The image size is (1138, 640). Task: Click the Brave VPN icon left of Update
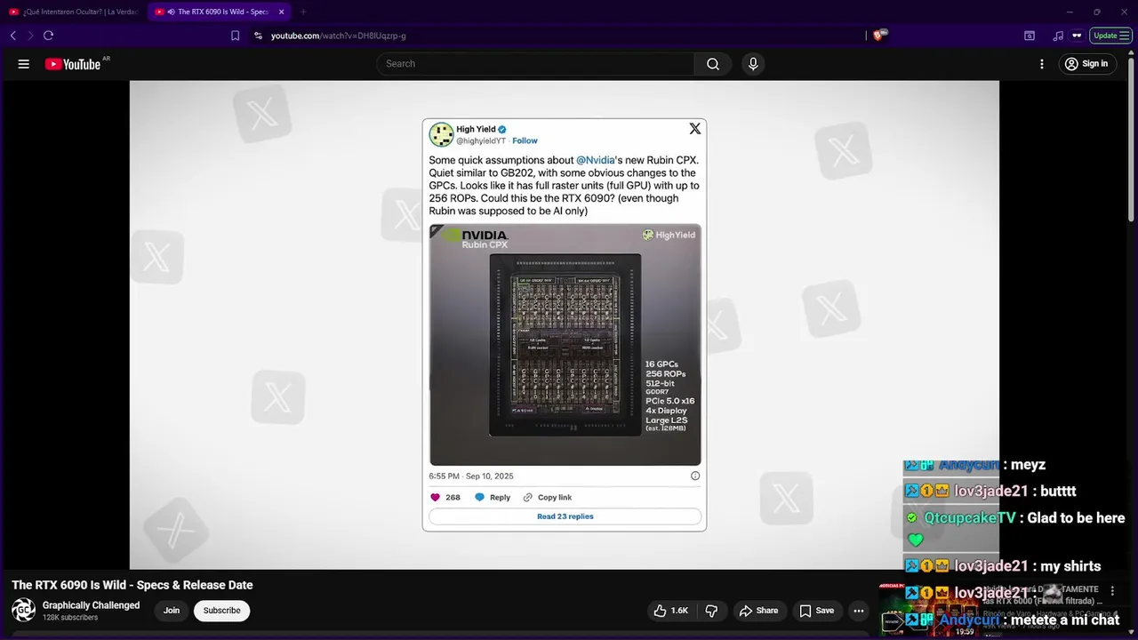click(x=1077, y=36)
